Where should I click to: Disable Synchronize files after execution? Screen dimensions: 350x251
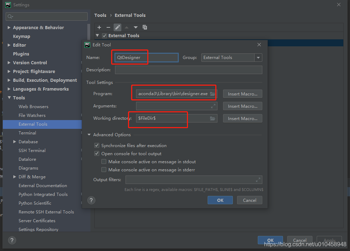[x=96, y=145]
